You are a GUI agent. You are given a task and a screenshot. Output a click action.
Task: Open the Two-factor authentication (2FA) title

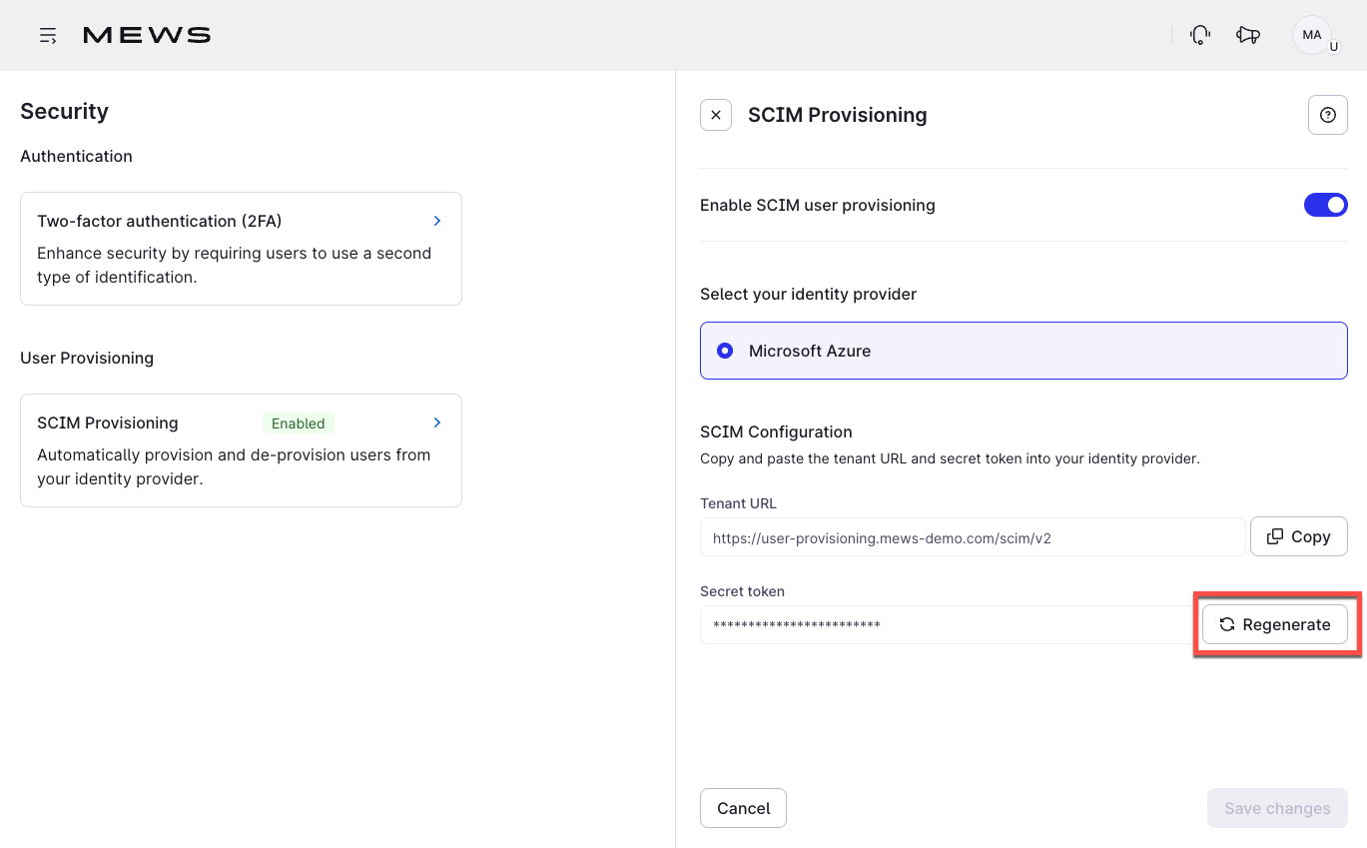click(160, 221)
